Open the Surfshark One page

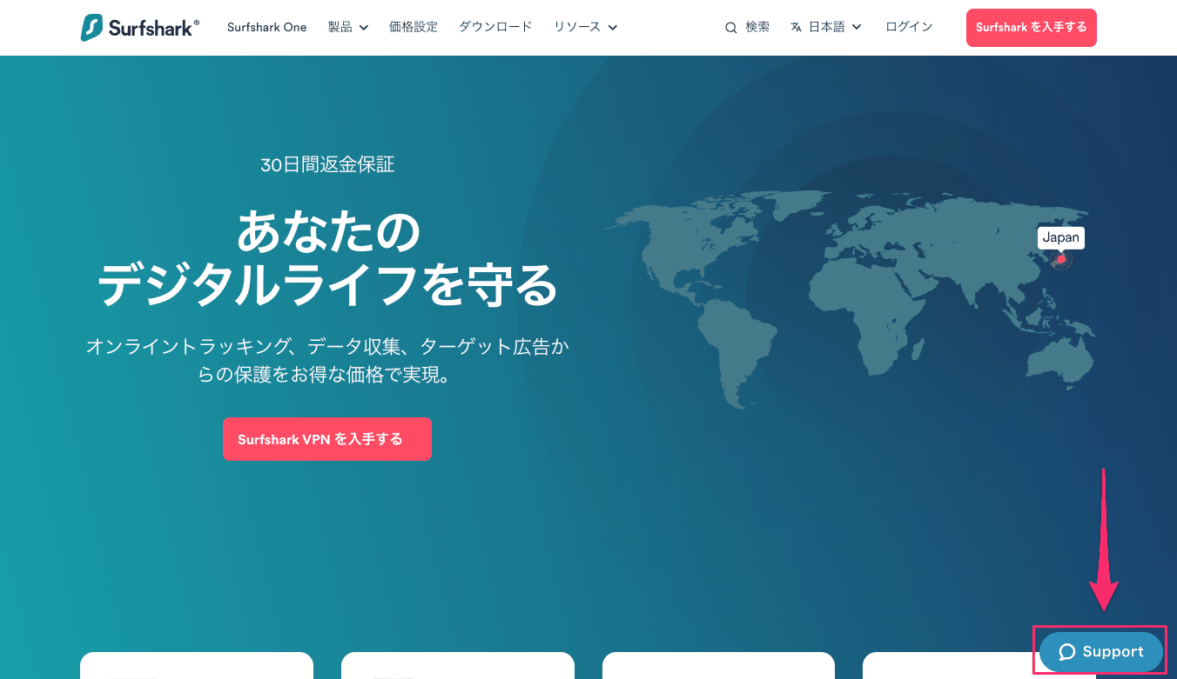[x=266, y=27]
